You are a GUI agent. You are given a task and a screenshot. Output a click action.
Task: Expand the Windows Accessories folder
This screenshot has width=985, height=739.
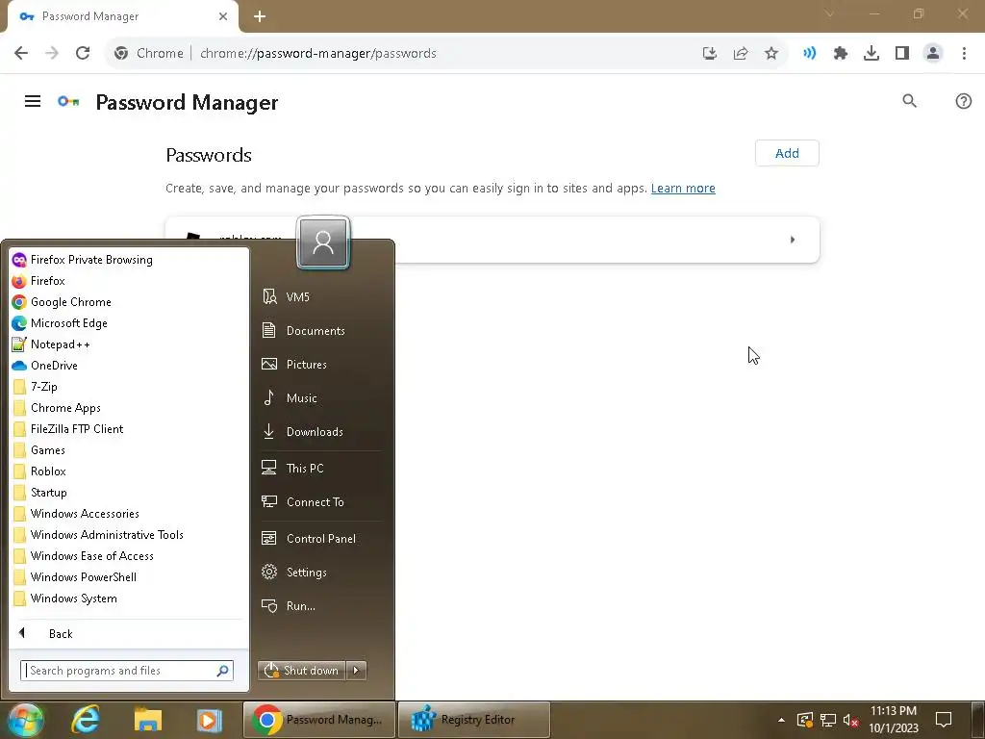(76, 514)
